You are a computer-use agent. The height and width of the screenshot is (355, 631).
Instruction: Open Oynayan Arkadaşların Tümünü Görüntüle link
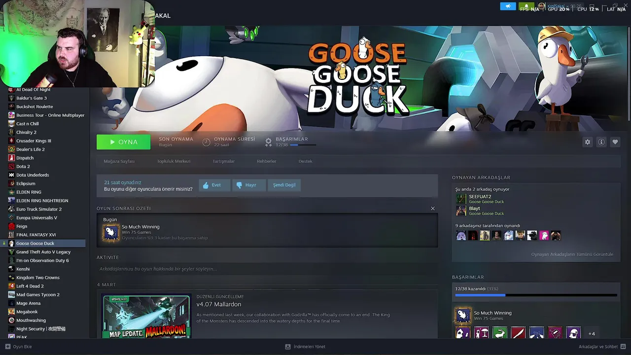(x=572, y=254)
